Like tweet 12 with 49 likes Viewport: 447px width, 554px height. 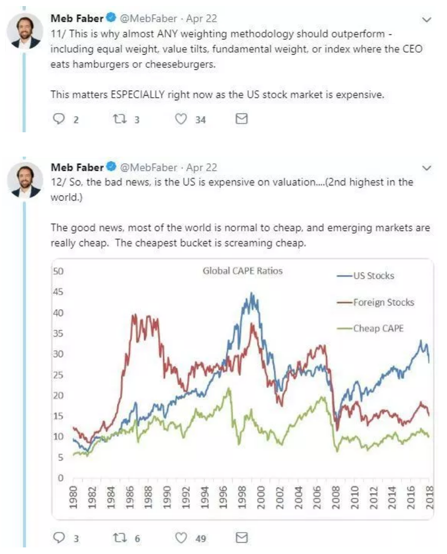click(181, 538)
